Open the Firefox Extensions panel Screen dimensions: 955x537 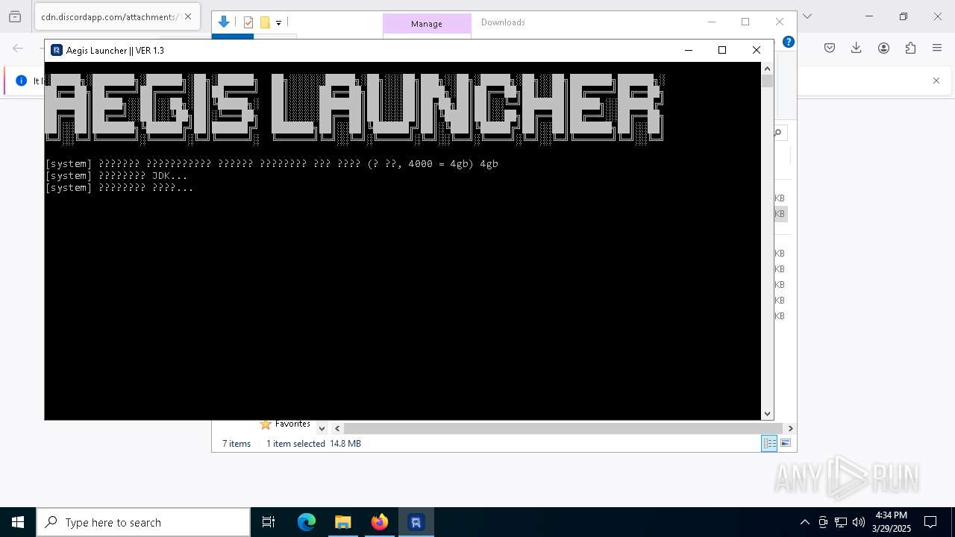pyautogui.click(x=910, y=48)
